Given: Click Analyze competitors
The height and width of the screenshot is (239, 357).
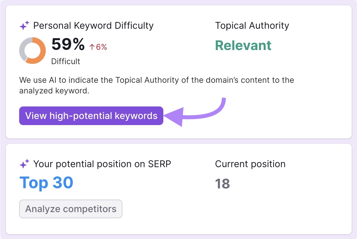Looking at the screenshot, I should (70, 209).
